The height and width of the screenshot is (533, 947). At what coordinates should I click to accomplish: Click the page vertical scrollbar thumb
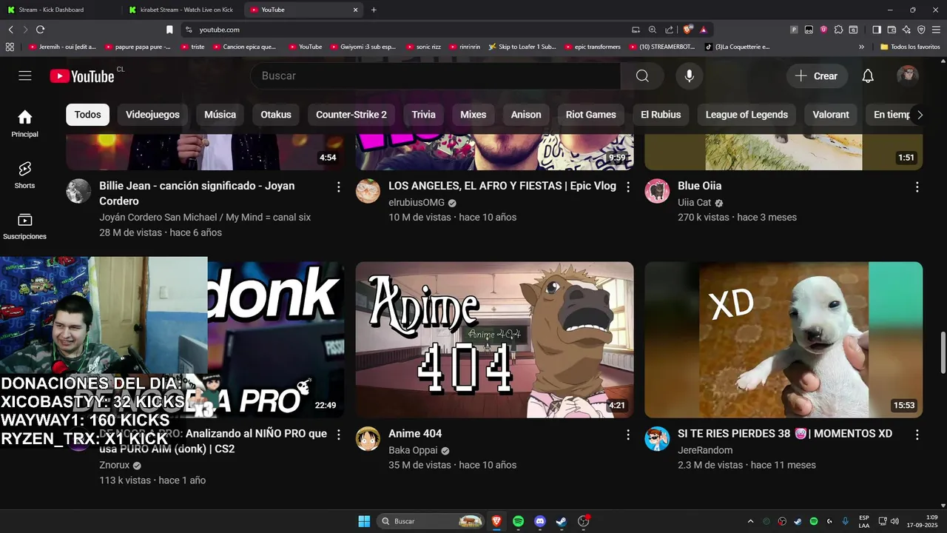coord(943,353)
